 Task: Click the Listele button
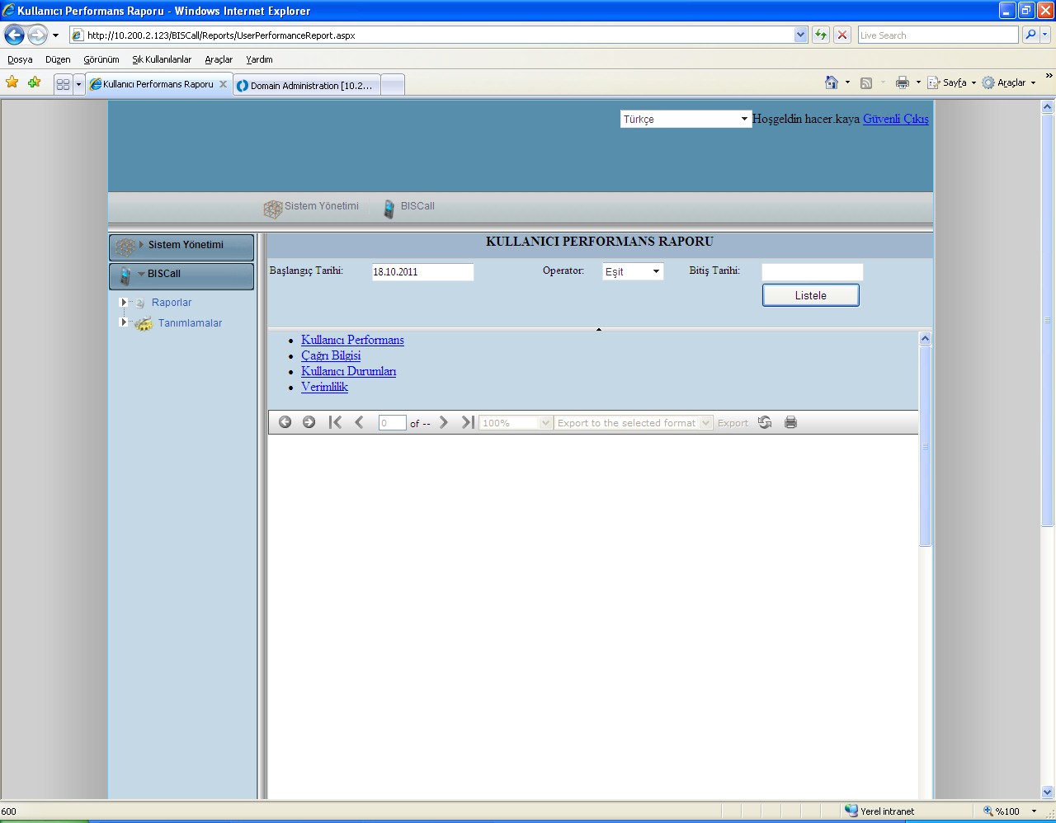pyautogui.click(x=811, y=295)
